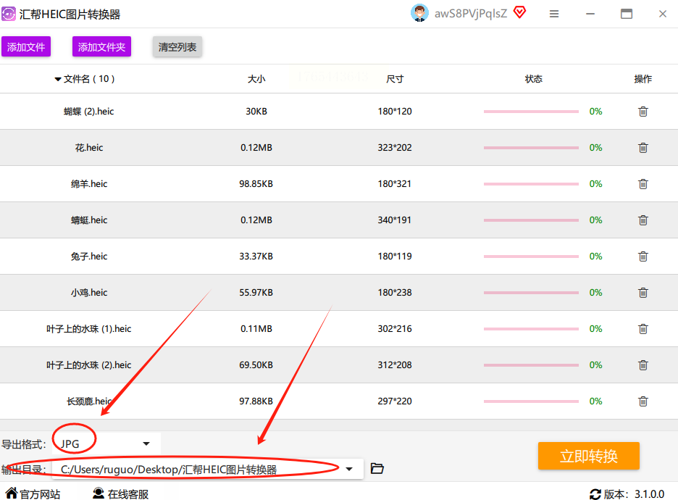Open 官方网站 home icon
The width and height of the screenshot is (678, 500).
click(x=12, y=493)
